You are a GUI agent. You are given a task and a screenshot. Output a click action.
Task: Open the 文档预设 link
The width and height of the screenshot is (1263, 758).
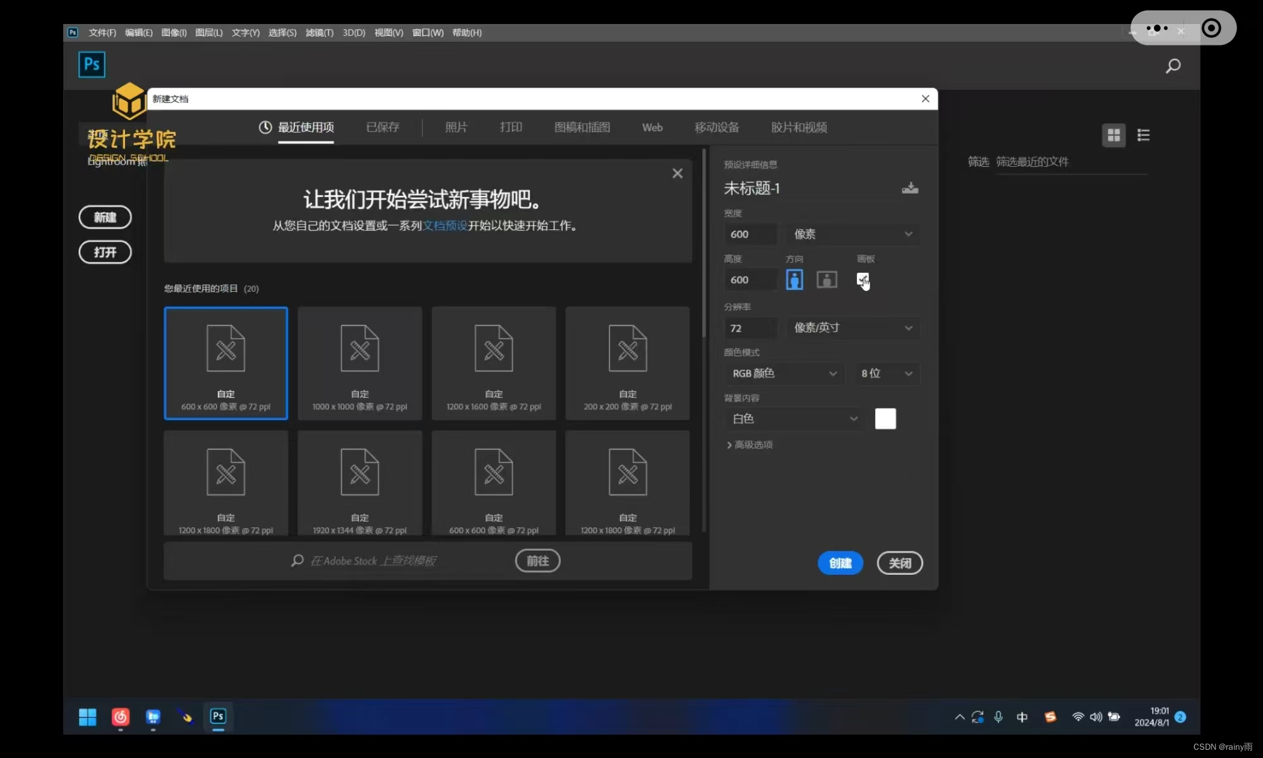click(445, 226)
